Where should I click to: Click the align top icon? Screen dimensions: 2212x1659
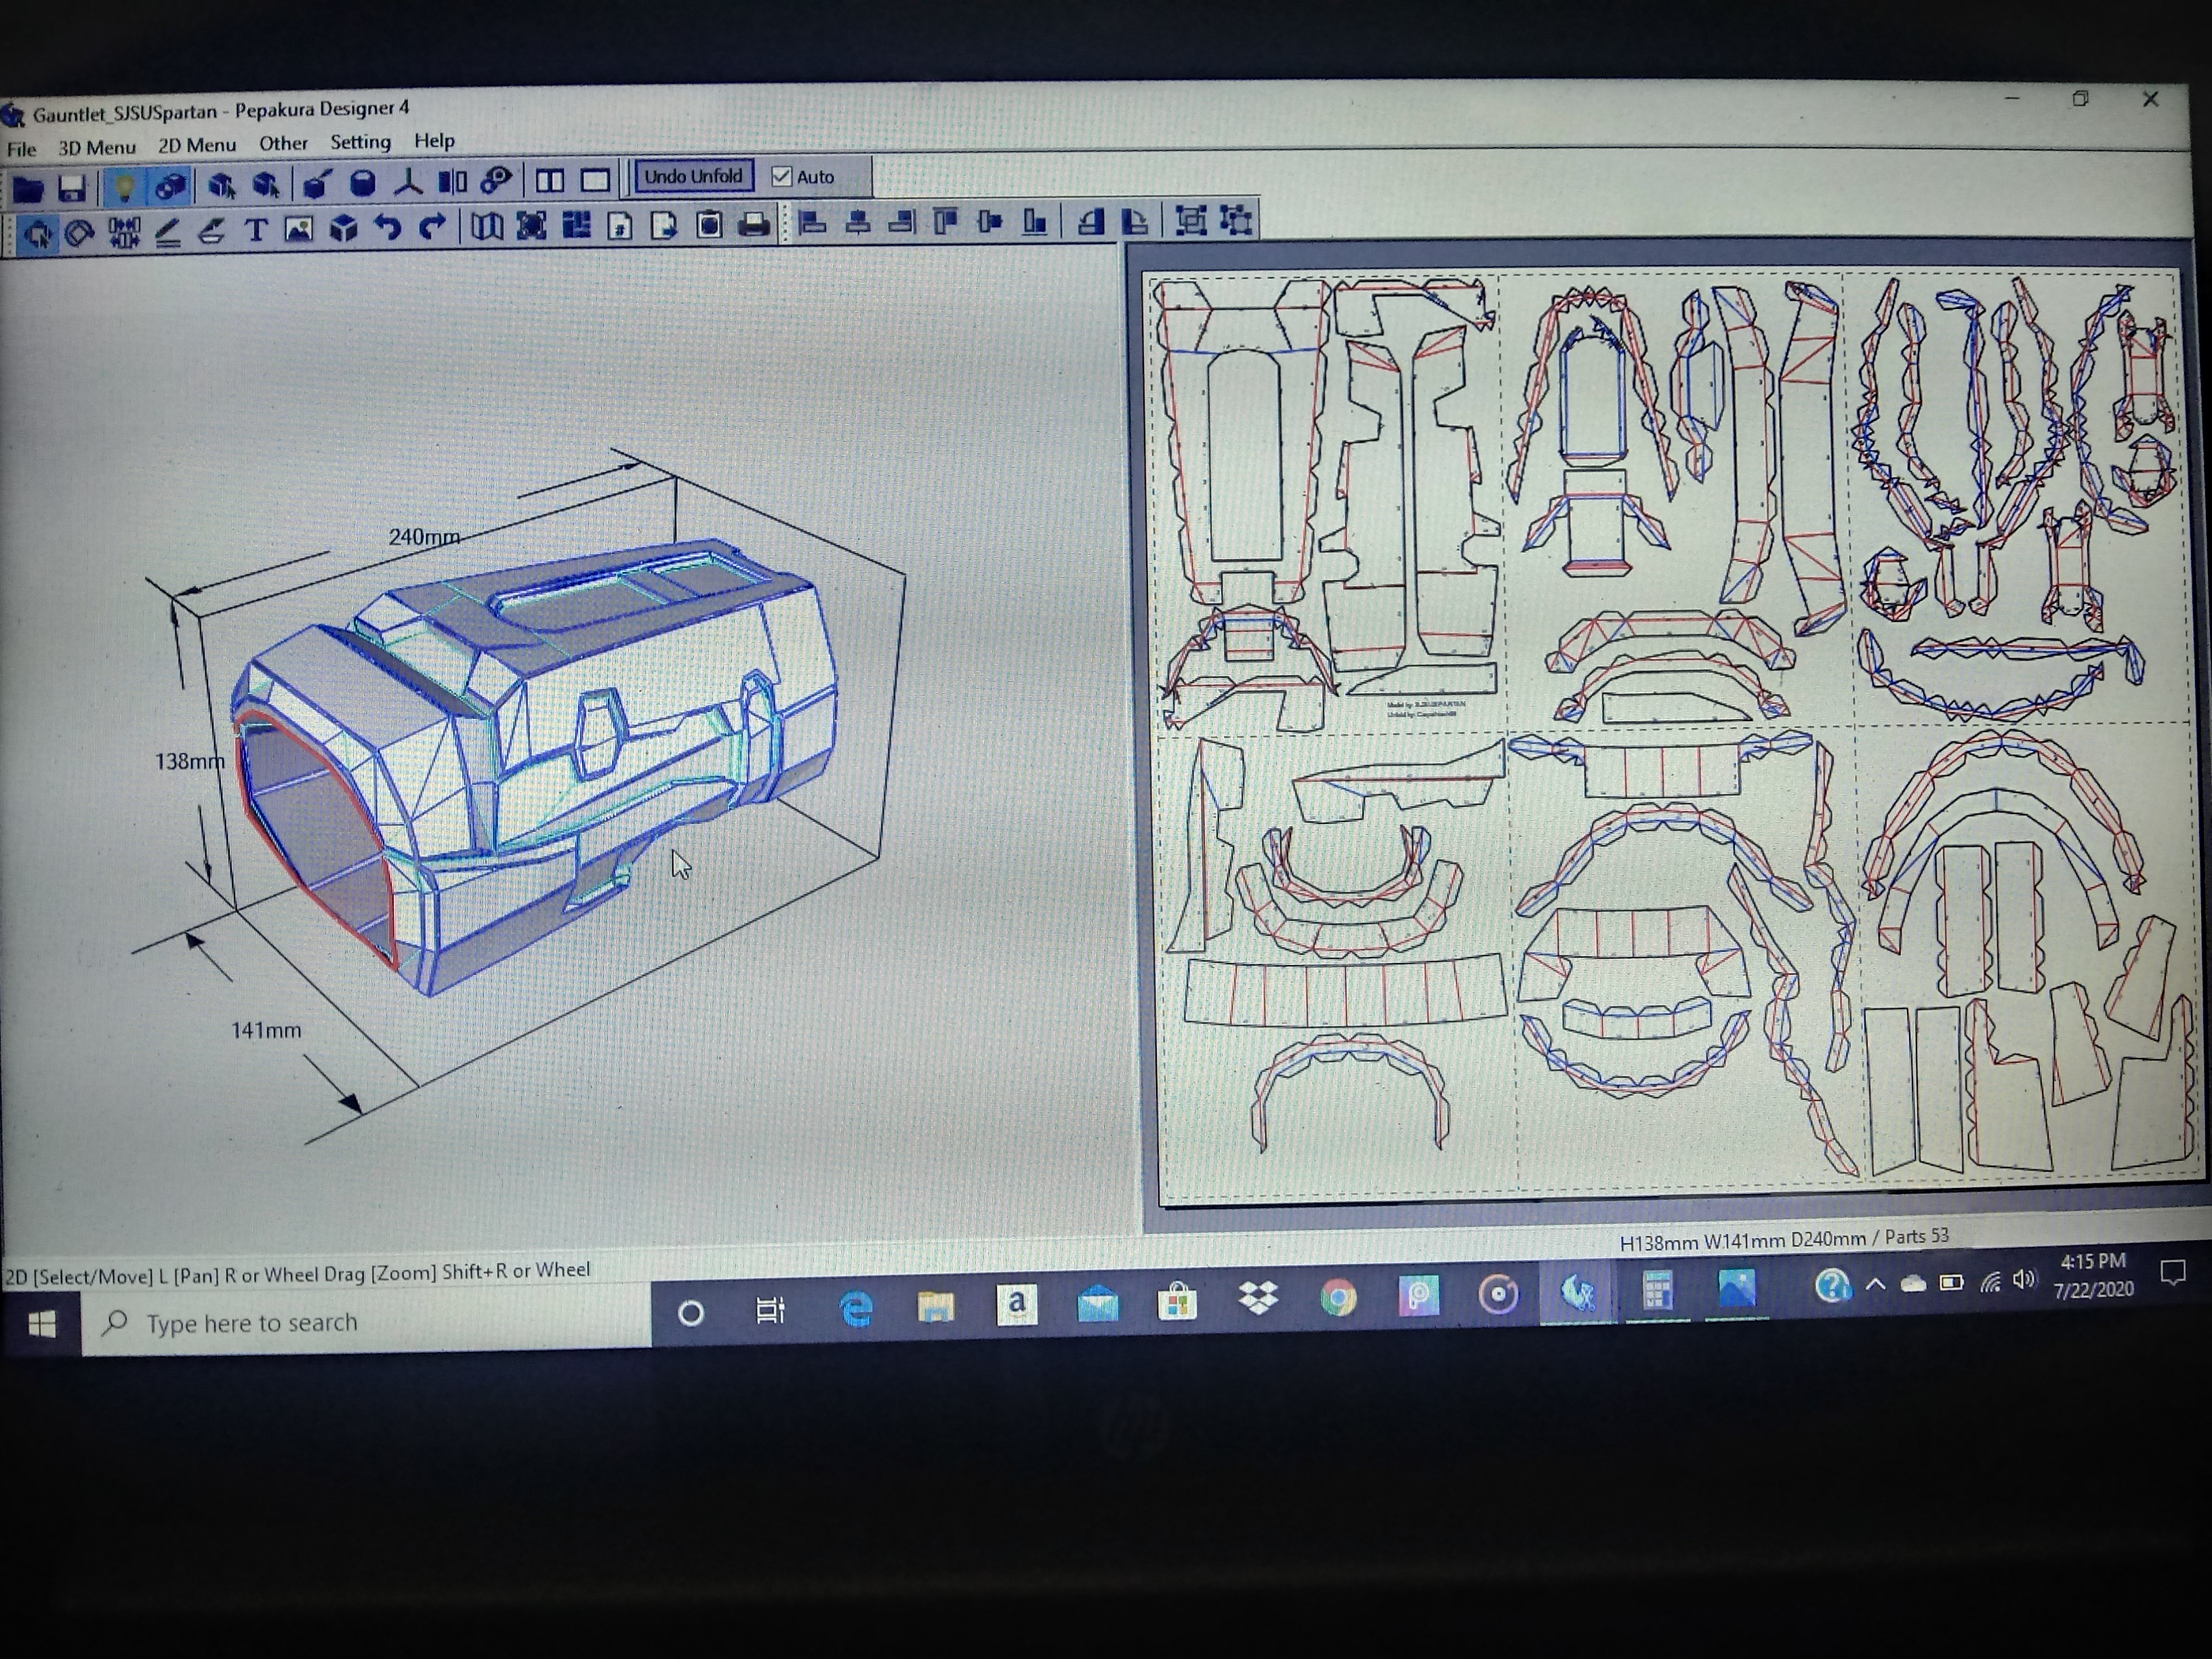pyautogui.click(x=945, y=221)
